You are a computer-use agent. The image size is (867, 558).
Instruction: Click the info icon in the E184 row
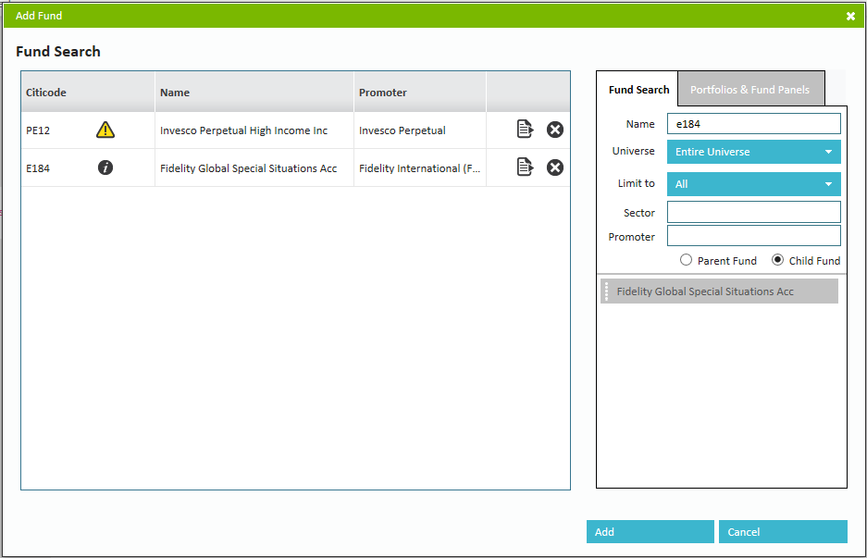tap(105, 167)
